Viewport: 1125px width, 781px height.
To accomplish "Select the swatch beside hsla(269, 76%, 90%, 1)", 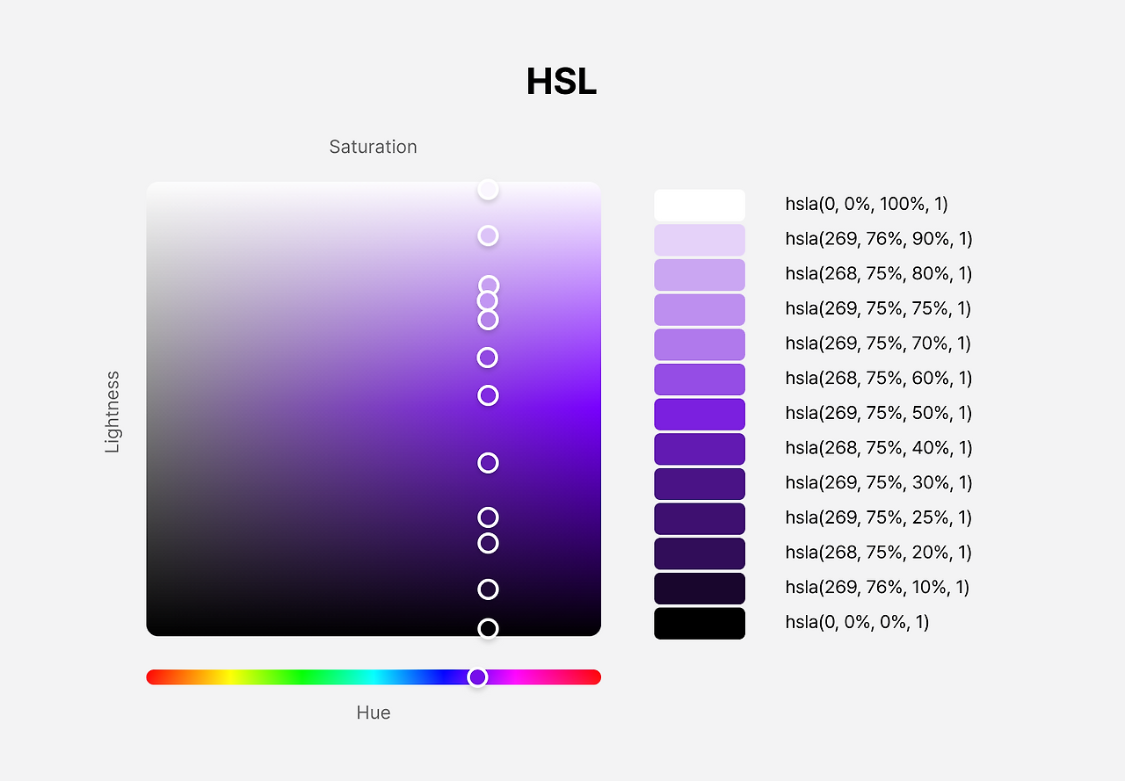I will [x=700, y=240].
